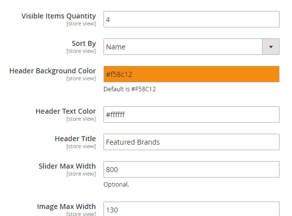Click the 'Default is #F58C12' note
The width and height of the screenshot is (292, 216).
coord(129,89)
